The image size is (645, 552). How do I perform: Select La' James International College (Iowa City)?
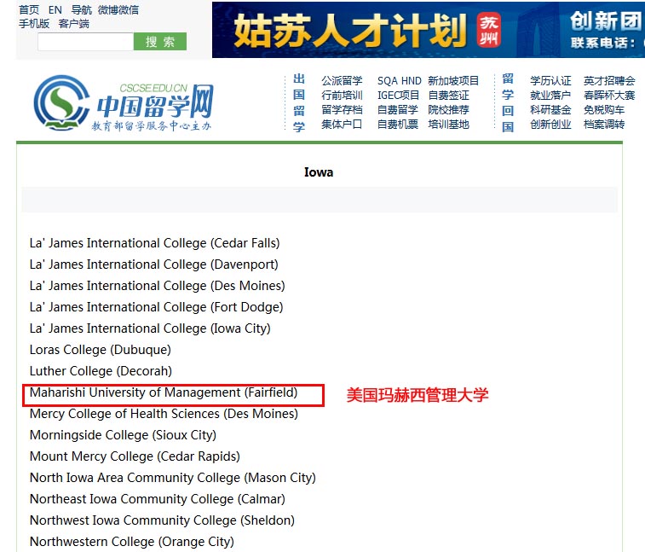point(150,328)
